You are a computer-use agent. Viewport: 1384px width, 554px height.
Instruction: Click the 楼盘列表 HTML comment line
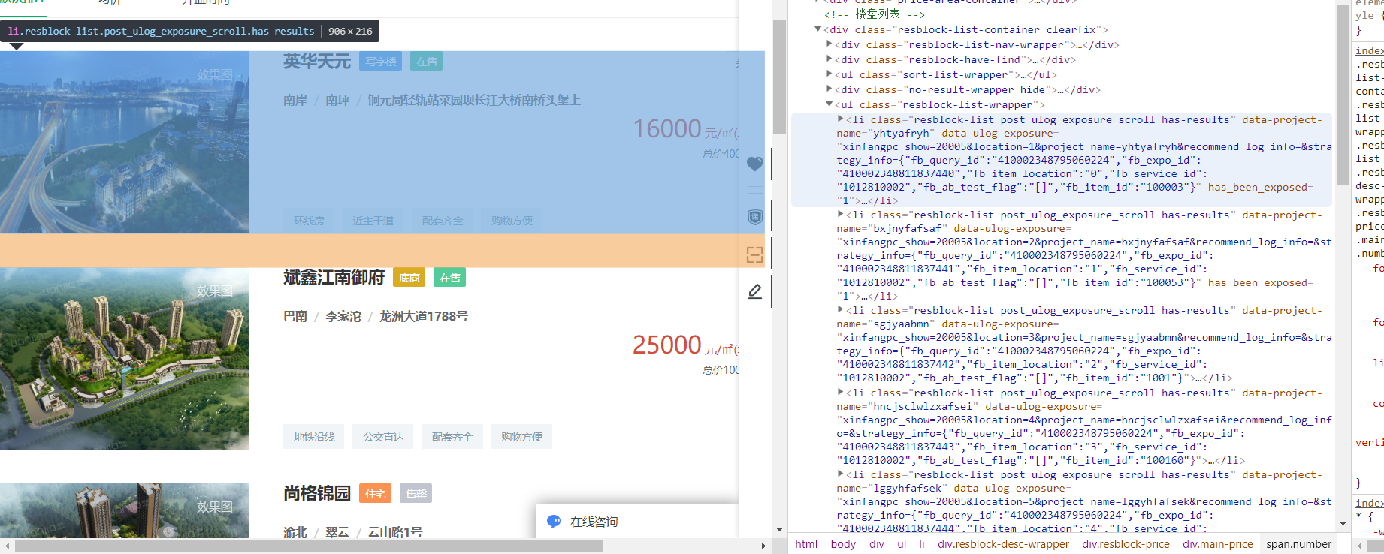pos(874,14)
